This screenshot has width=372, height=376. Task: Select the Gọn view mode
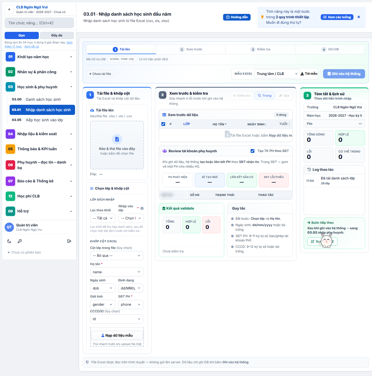pos(22,35)
